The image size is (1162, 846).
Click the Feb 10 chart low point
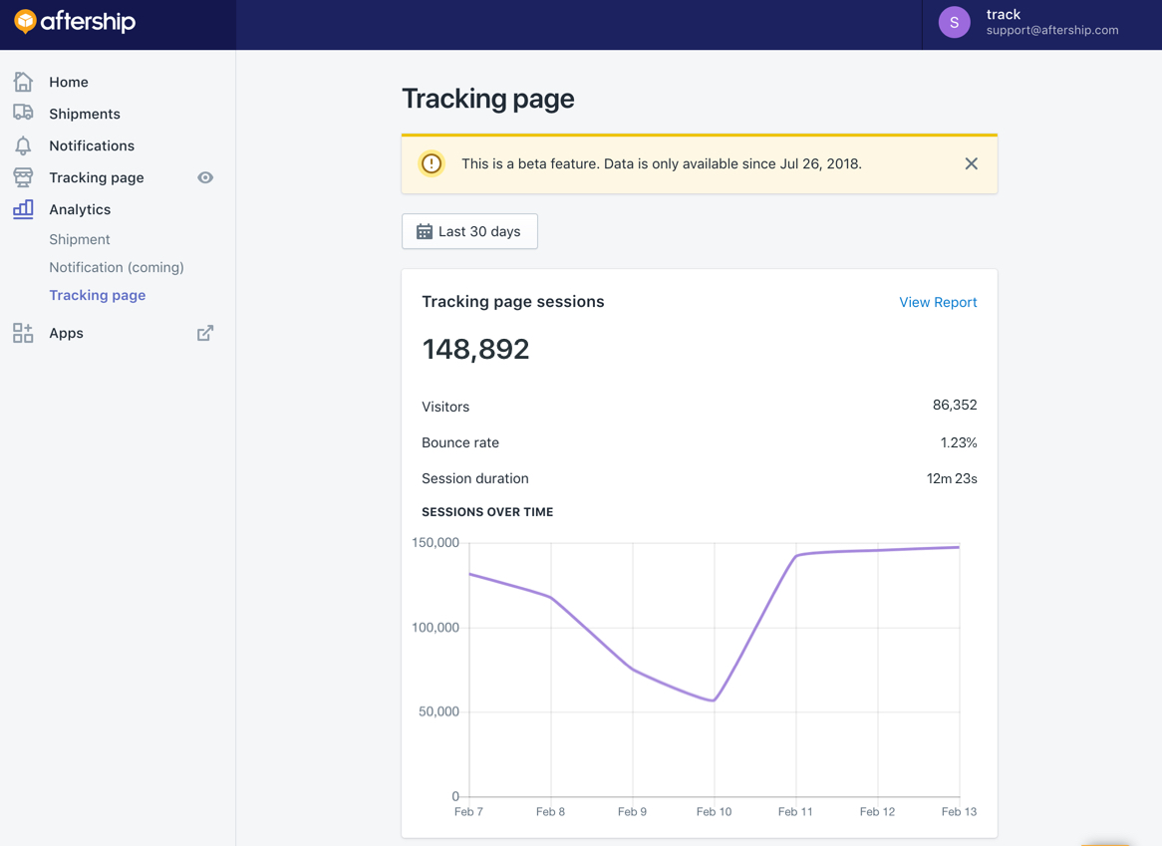714,701
